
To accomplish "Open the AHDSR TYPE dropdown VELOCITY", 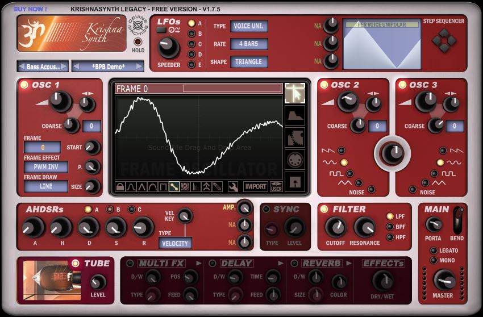I will tap(175, 243).
